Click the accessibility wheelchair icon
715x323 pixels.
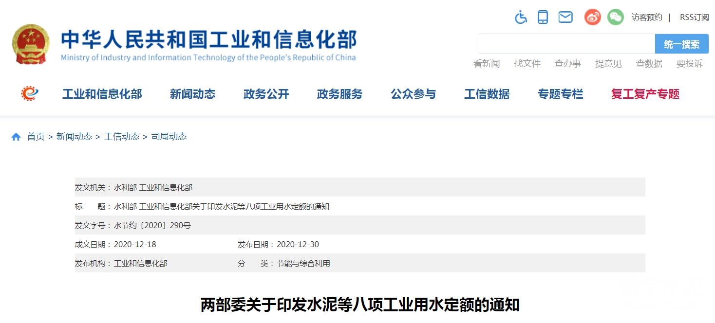click(x=521, y=18)
